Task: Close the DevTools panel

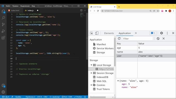Action: 173,33
